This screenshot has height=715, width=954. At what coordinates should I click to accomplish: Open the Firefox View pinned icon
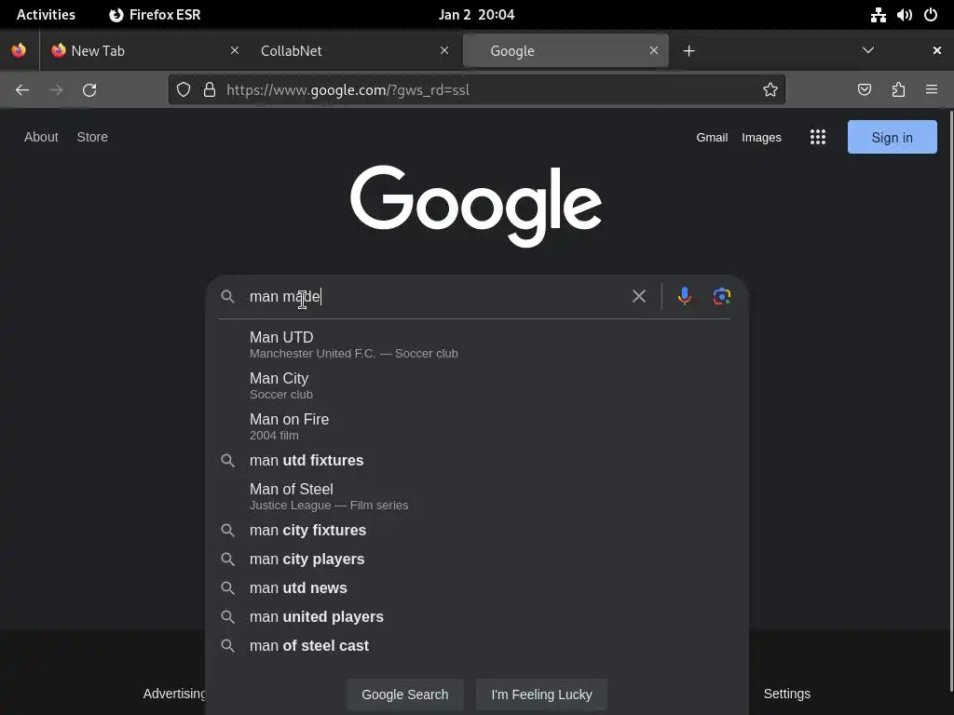19,50
